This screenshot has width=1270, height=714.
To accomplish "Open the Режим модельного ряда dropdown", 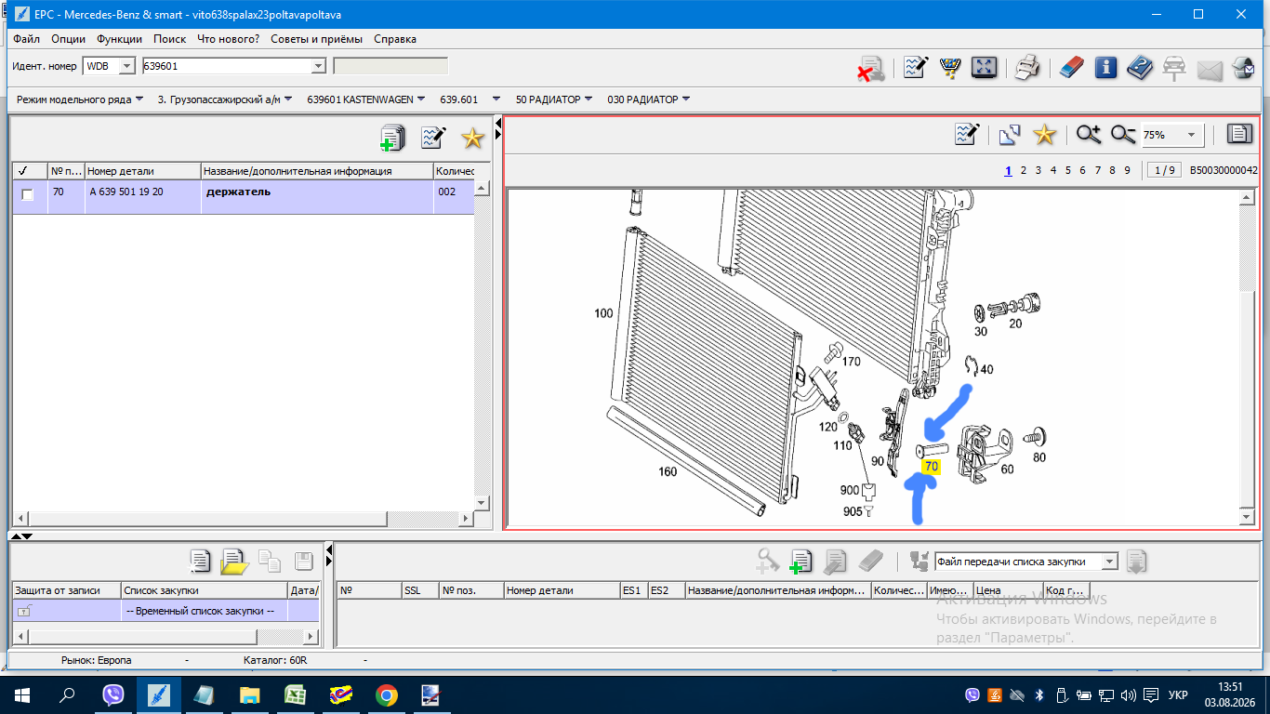I will point(80,99).
